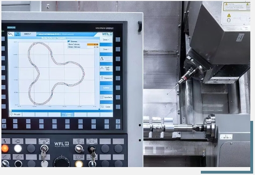Turn the key switch under power symbol label
This screenshot has height=175, width=255.
point(44,149)
